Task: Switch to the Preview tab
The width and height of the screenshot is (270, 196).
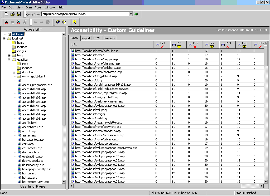Action: (x=109, y=38)
